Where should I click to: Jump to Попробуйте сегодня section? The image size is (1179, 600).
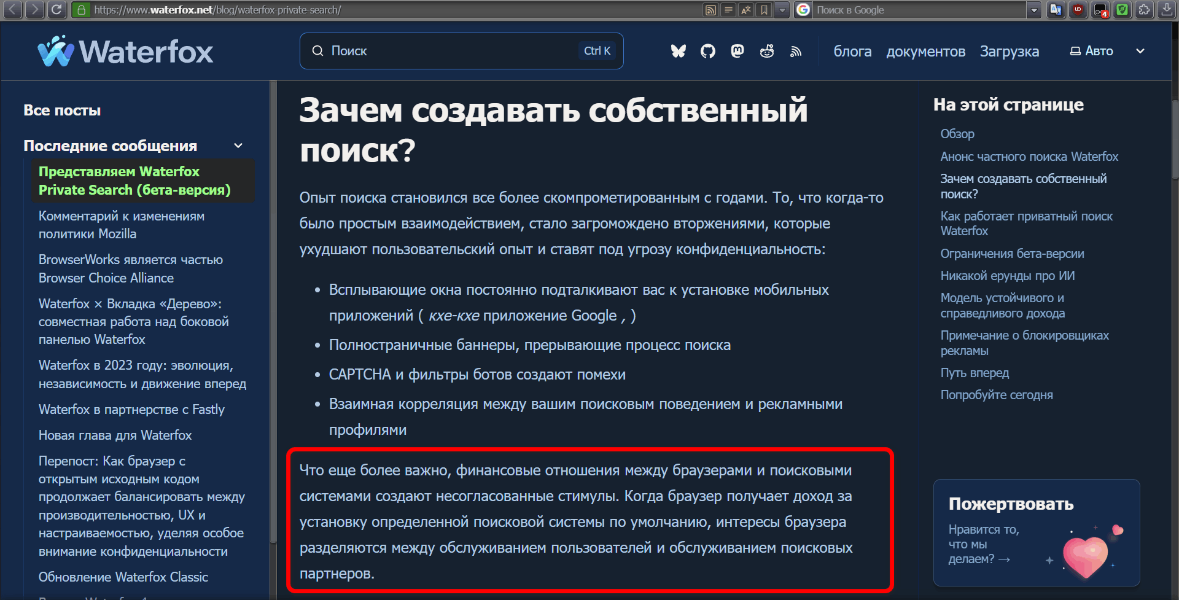(x=997, y=395)
